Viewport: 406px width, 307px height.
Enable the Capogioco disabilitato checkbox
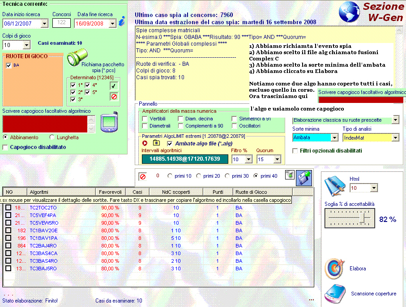[x=5, y=147]
